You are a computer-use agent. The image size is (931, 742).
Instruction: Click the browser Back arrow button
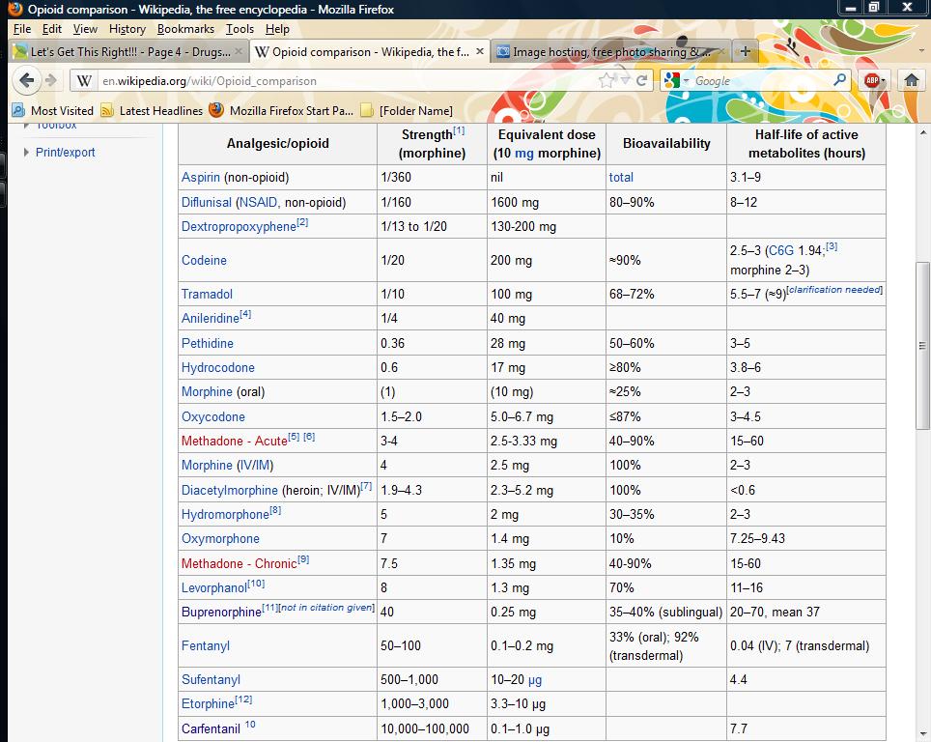[x=26, y=81]
